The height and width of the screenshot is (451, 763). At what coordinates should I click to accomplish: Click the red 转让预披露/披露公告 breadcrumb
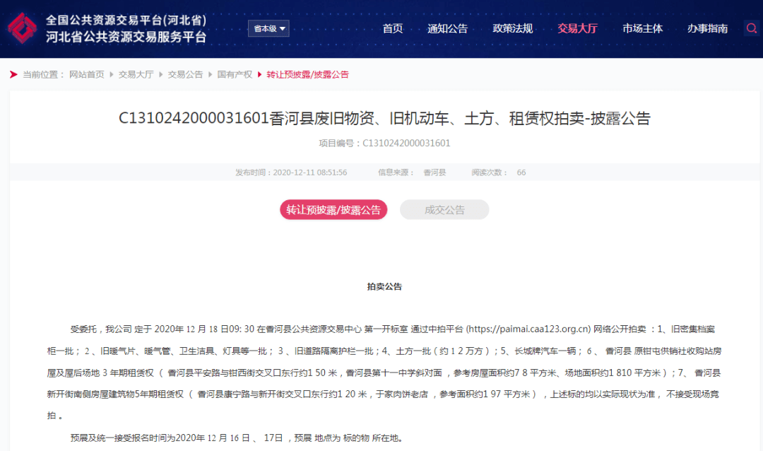click(307, 74)
